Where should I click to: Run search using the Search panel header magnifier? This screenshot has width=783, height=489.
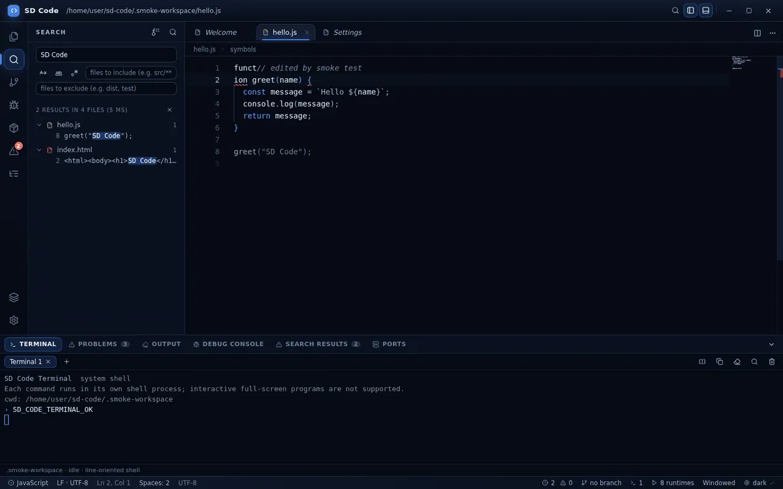coord(173,32)
